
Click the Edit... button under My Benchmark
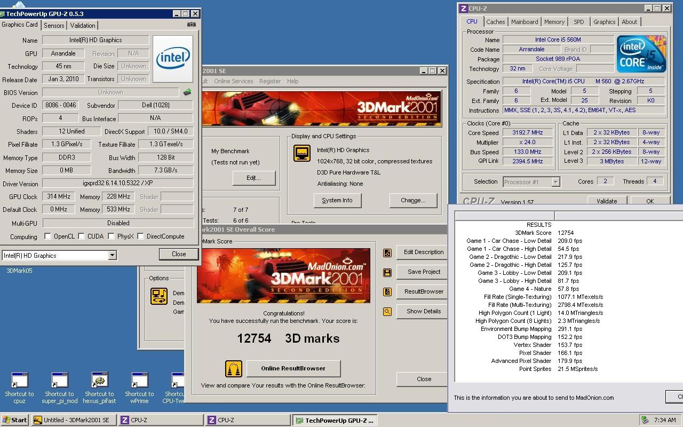pyautogui.click(x=253, y=178)
